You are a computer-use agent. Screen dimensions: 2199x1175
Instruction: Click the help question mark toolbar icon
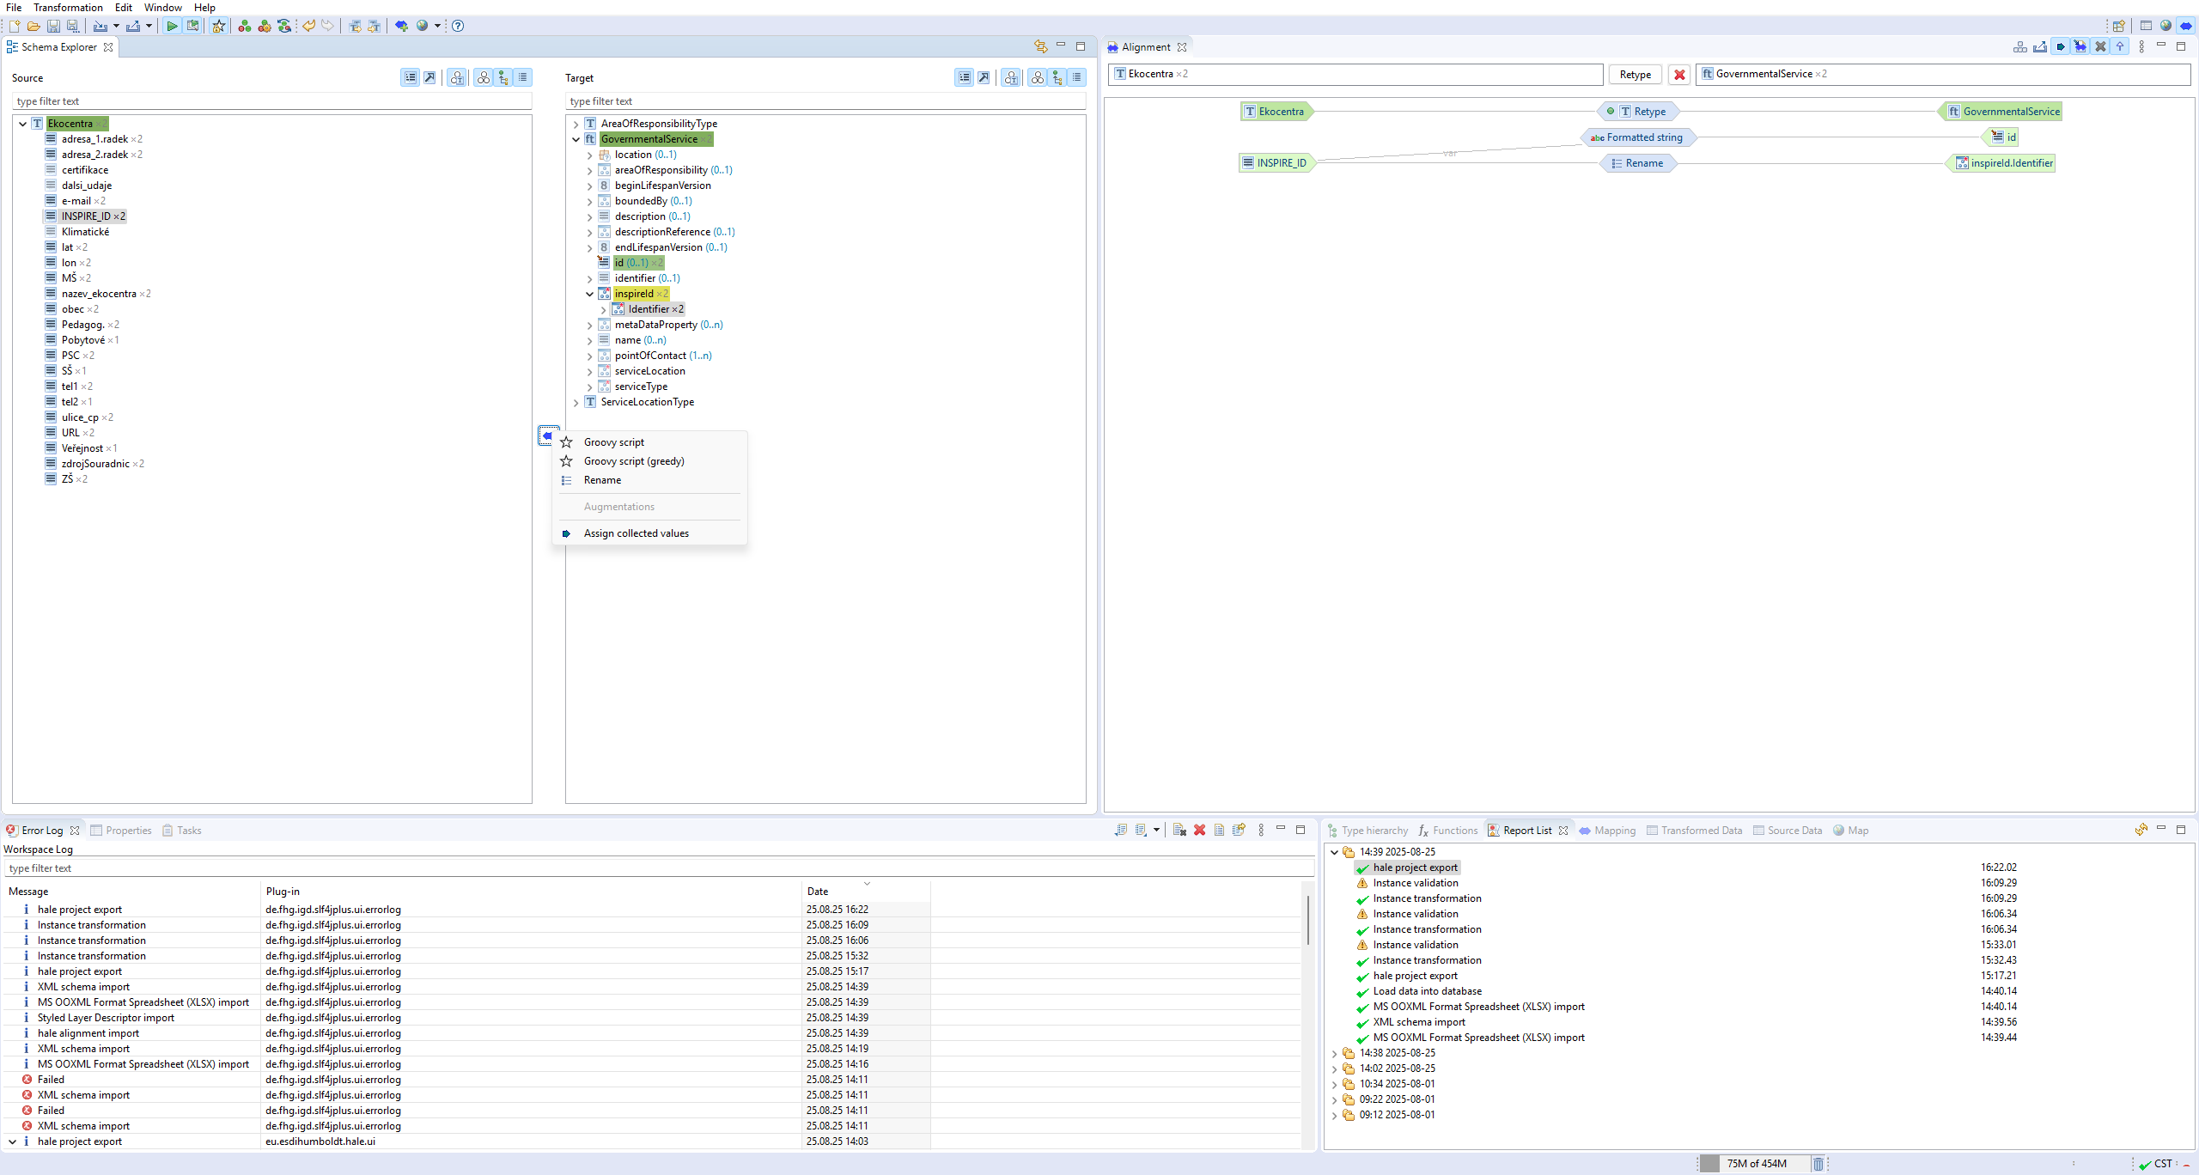click(x=458, y=26)
